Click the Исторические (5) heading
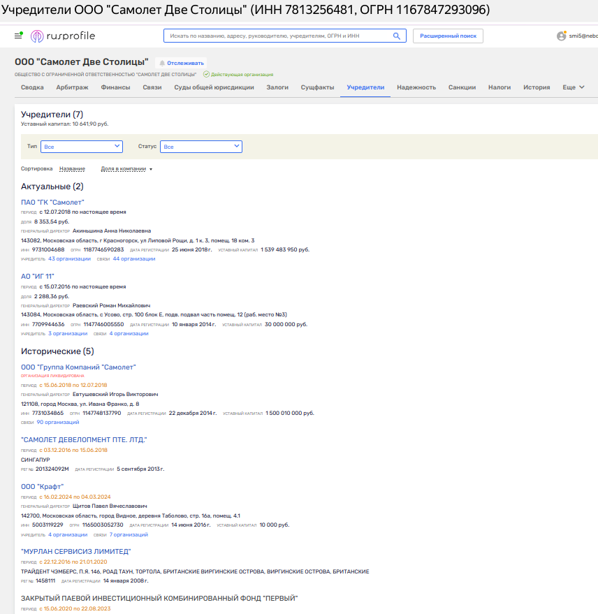The height and width of the screenshot is (614, 598). tap(57, 351)
